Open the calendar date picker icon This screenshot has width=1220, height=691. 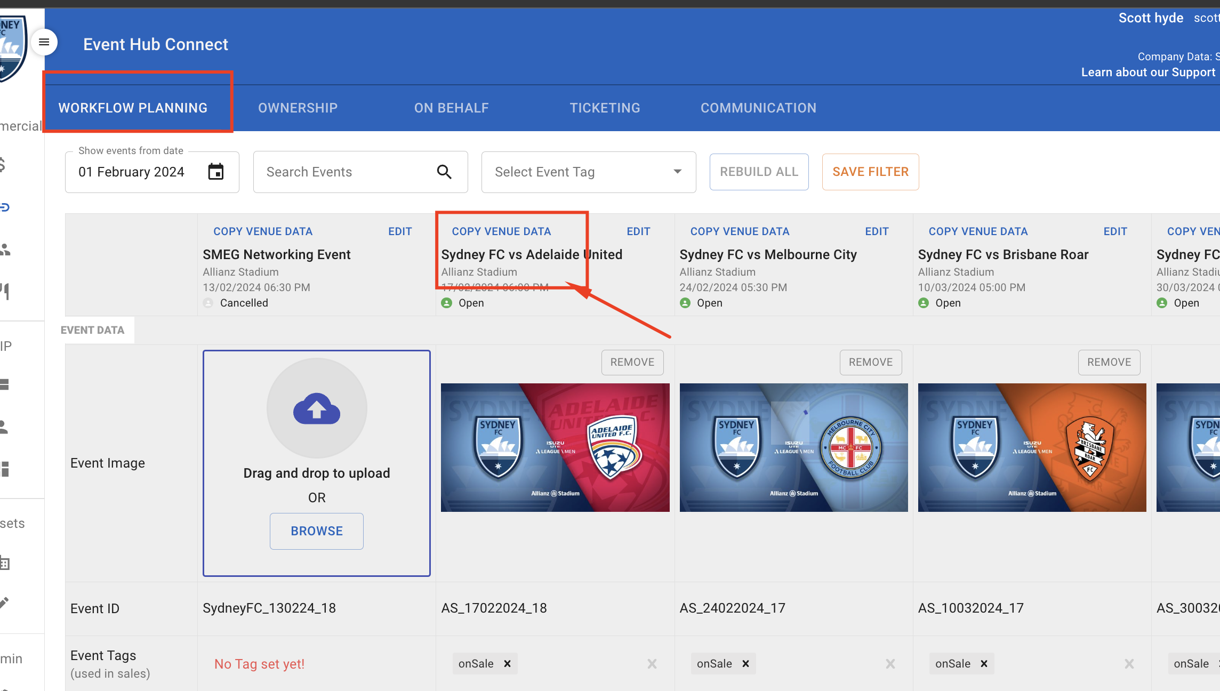pyautogui.click(x=215, y=172)
